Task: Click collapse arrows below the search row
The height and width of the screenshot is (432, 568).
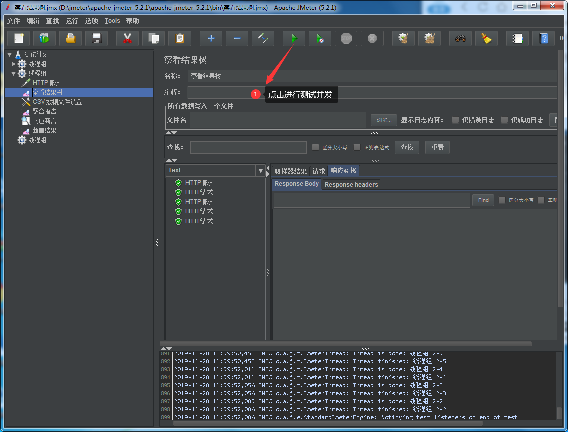Action: (x=172, y=160)
